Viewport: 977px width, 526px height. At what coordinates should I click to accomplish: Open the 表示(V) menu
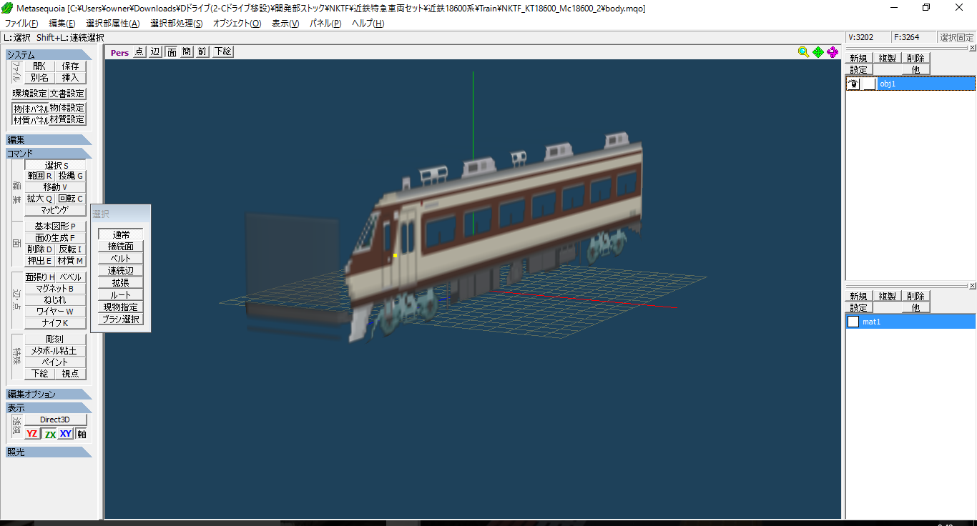click(x=285, y=24)
